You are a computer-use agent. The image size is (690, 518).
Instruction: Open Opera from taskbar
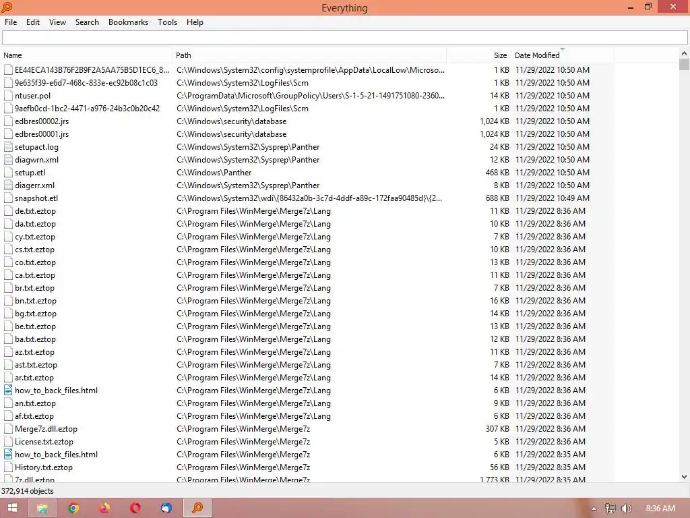click(135, 509)
